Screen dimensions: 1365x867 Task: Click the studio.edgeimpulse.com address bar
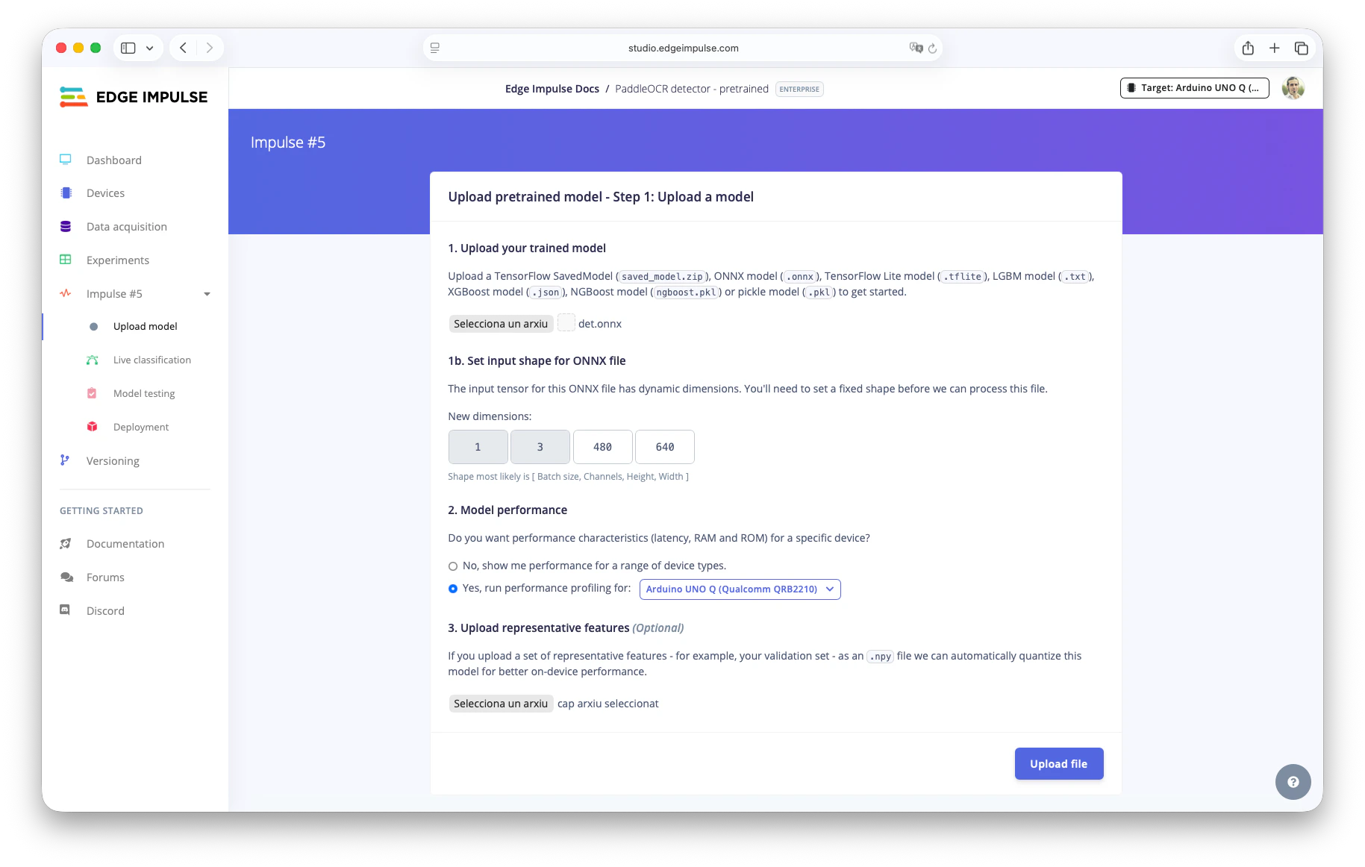(683, 48)
